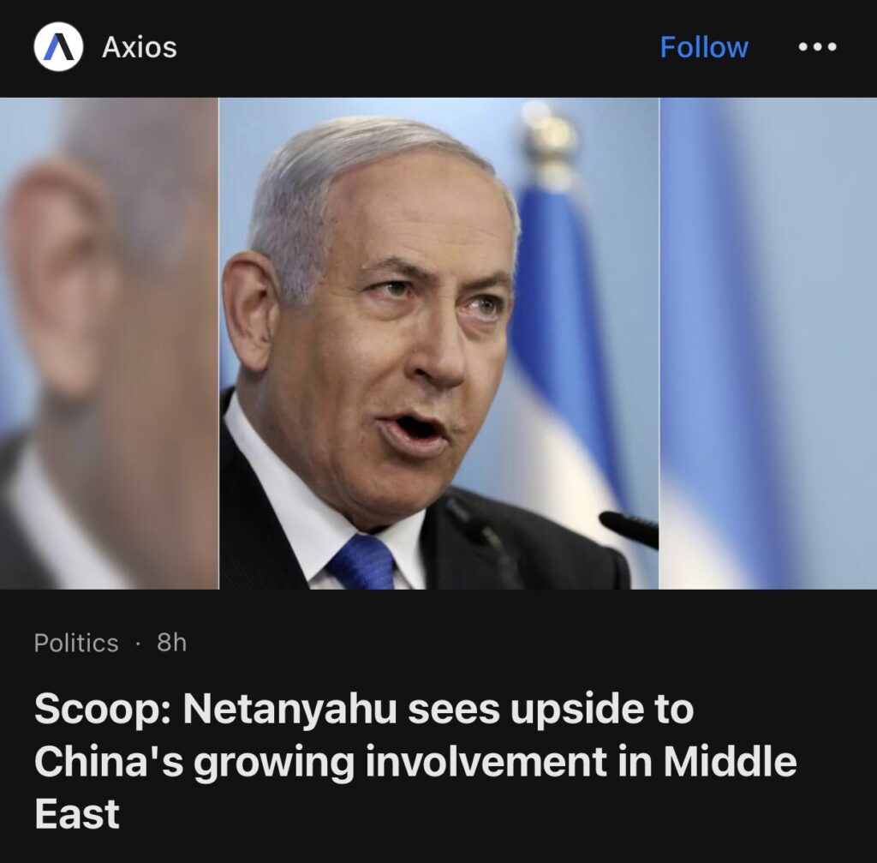
Task: Click "China's" in the headline text
Action: coord(109,764)
